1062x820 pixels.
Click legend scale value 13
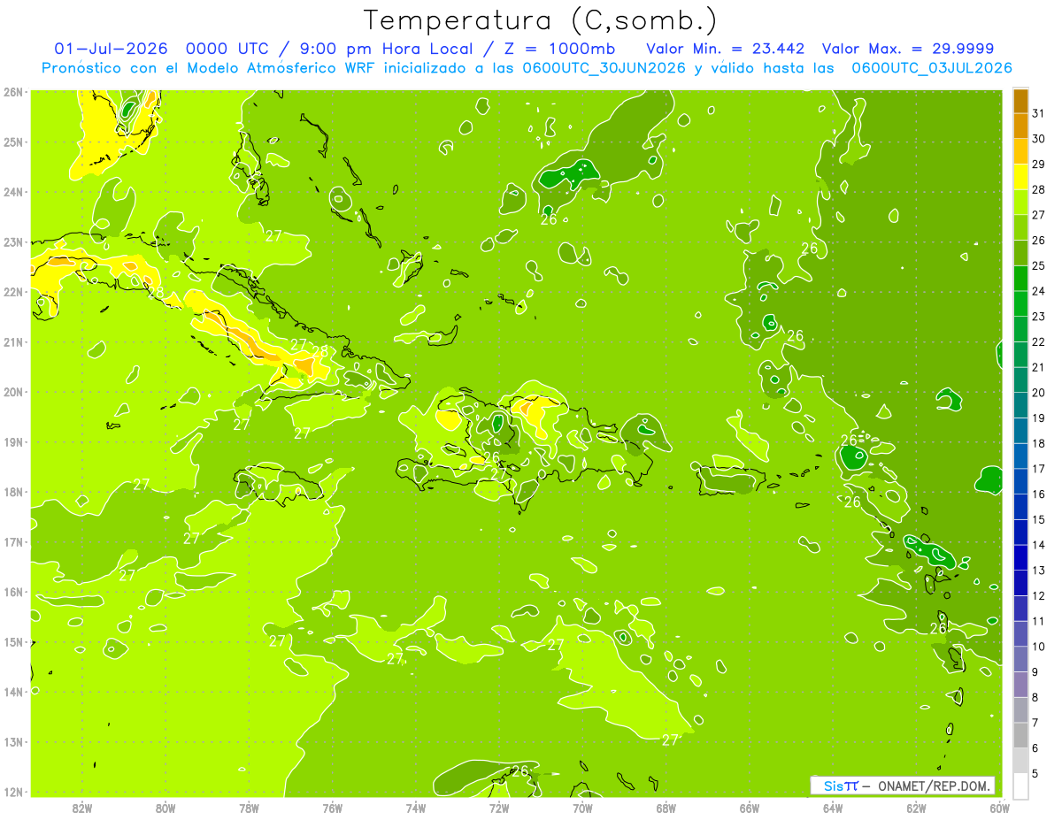pyautogui.click(x=1039, y=570)
